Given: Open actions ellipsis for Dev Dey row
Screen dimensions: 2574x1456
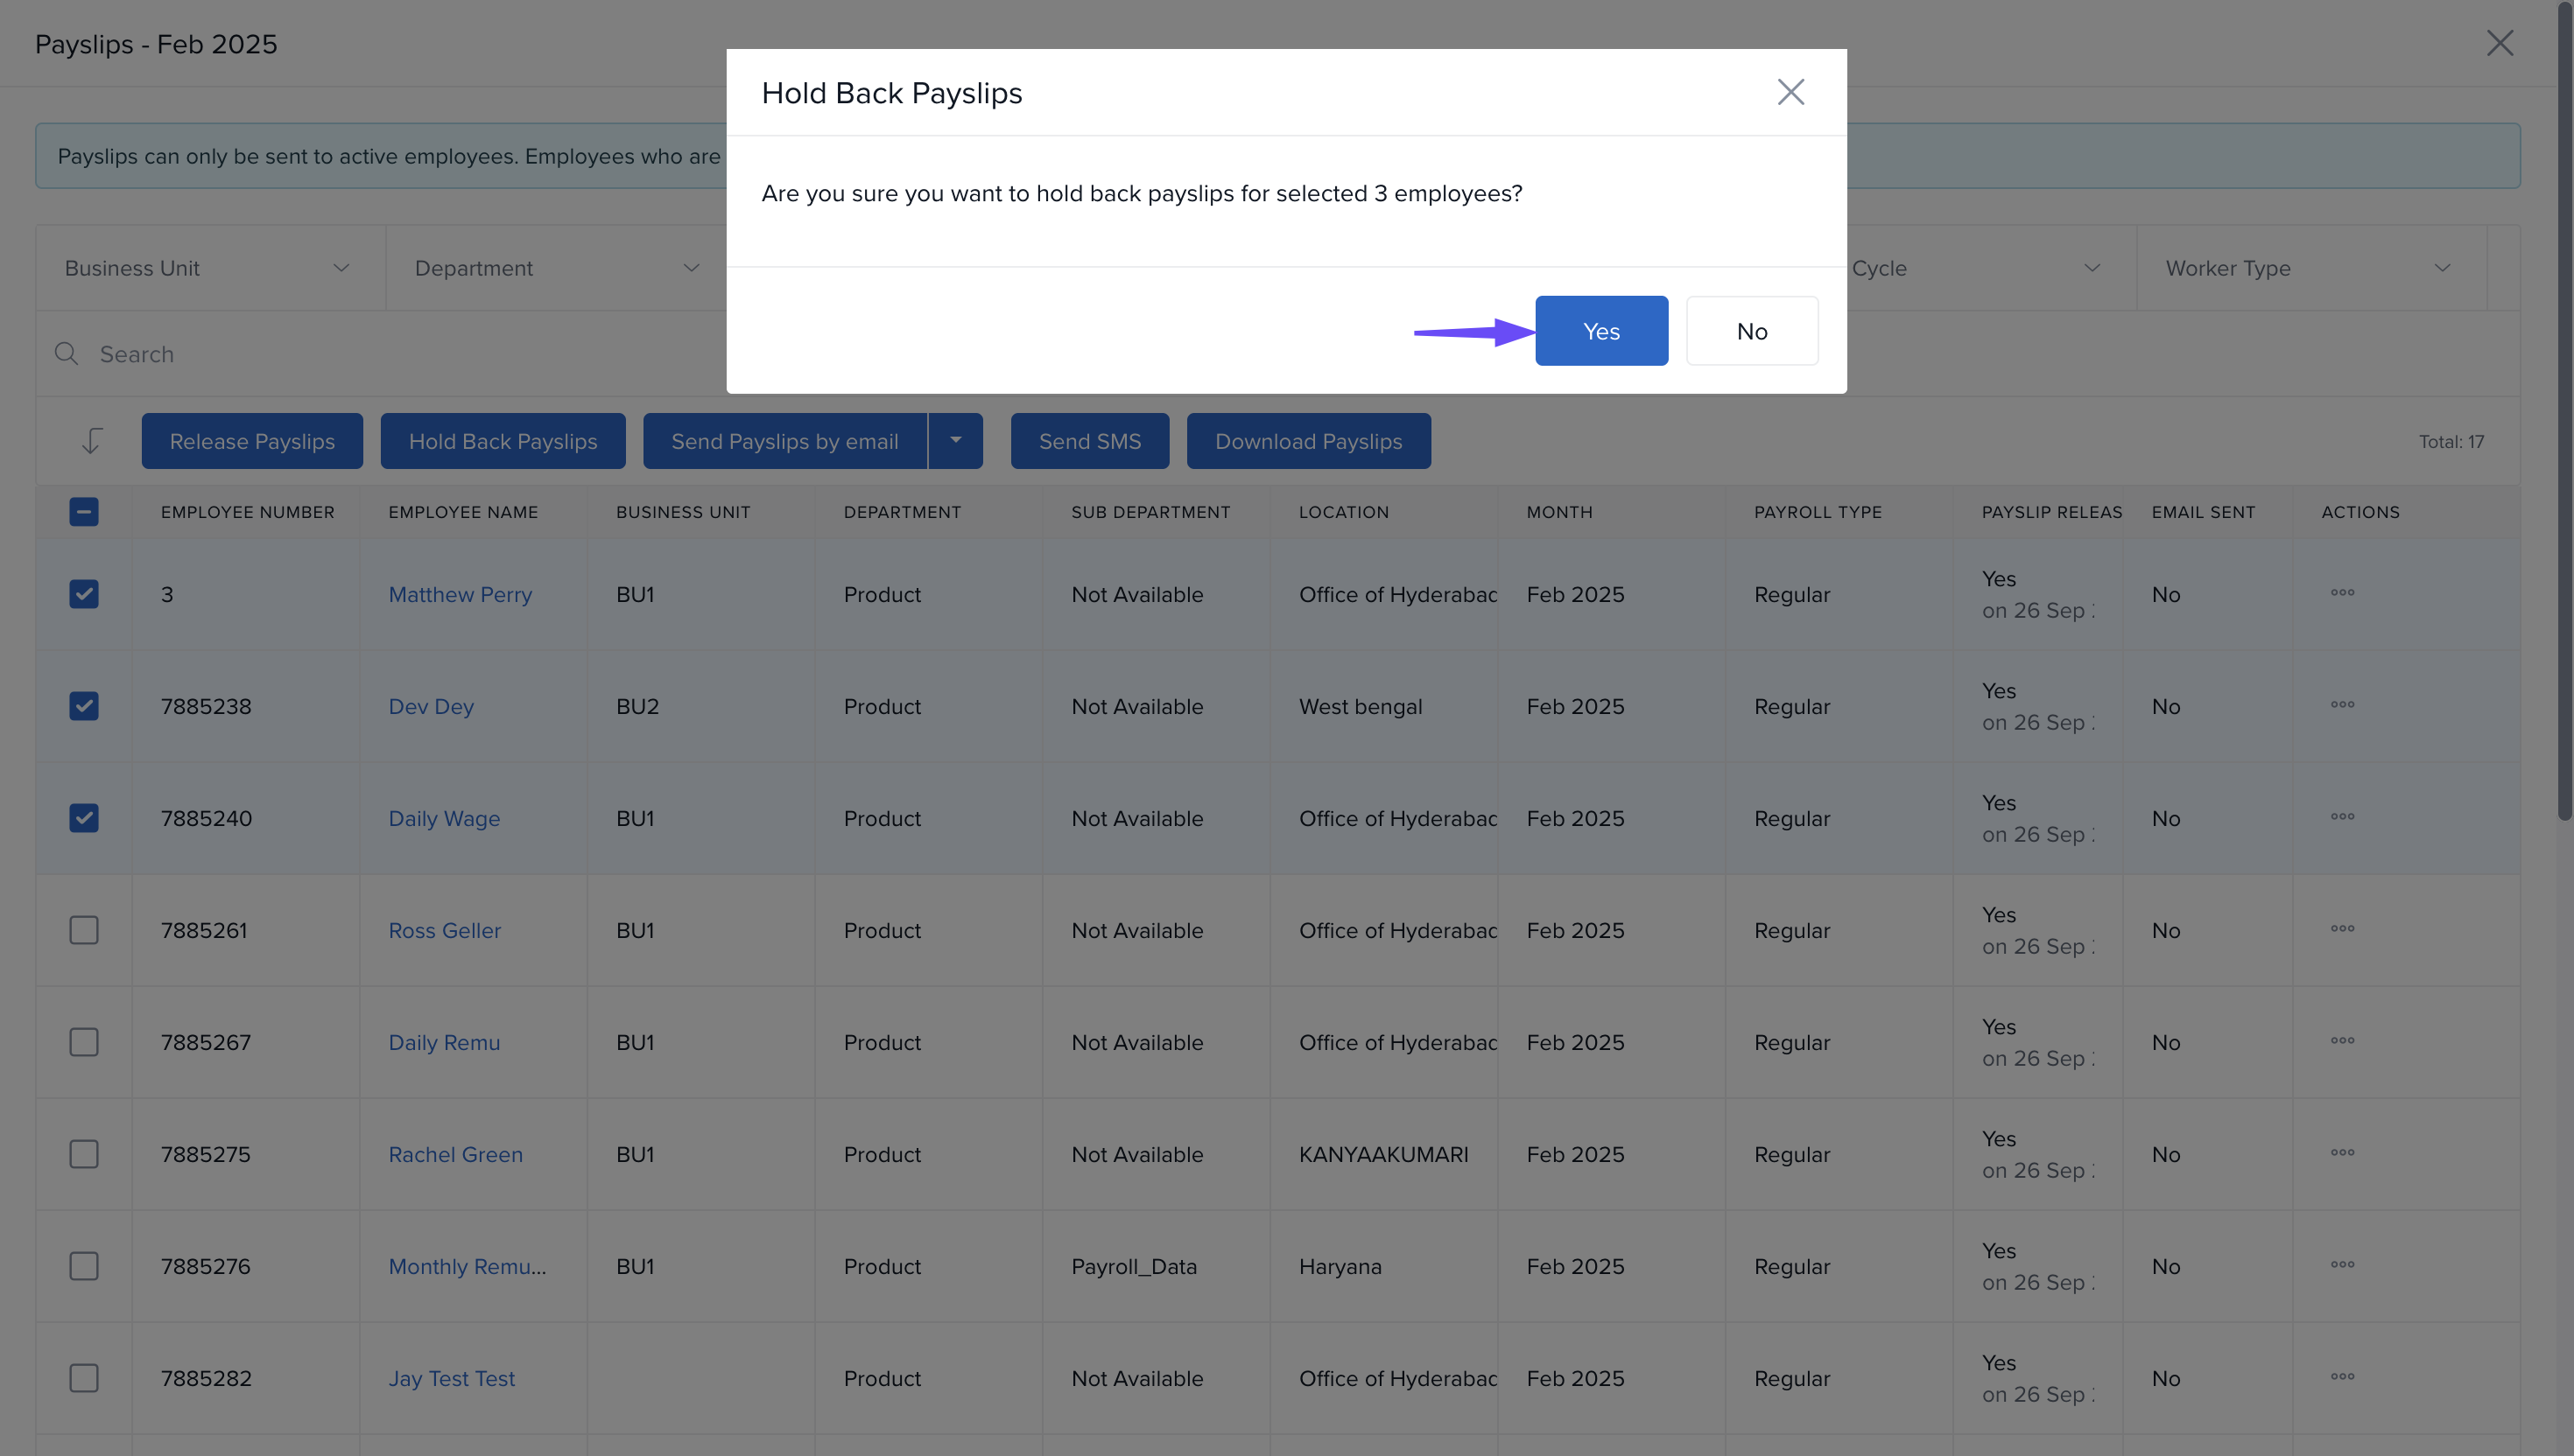Looking at the screenshot, I should click(x=2342, y=705).
